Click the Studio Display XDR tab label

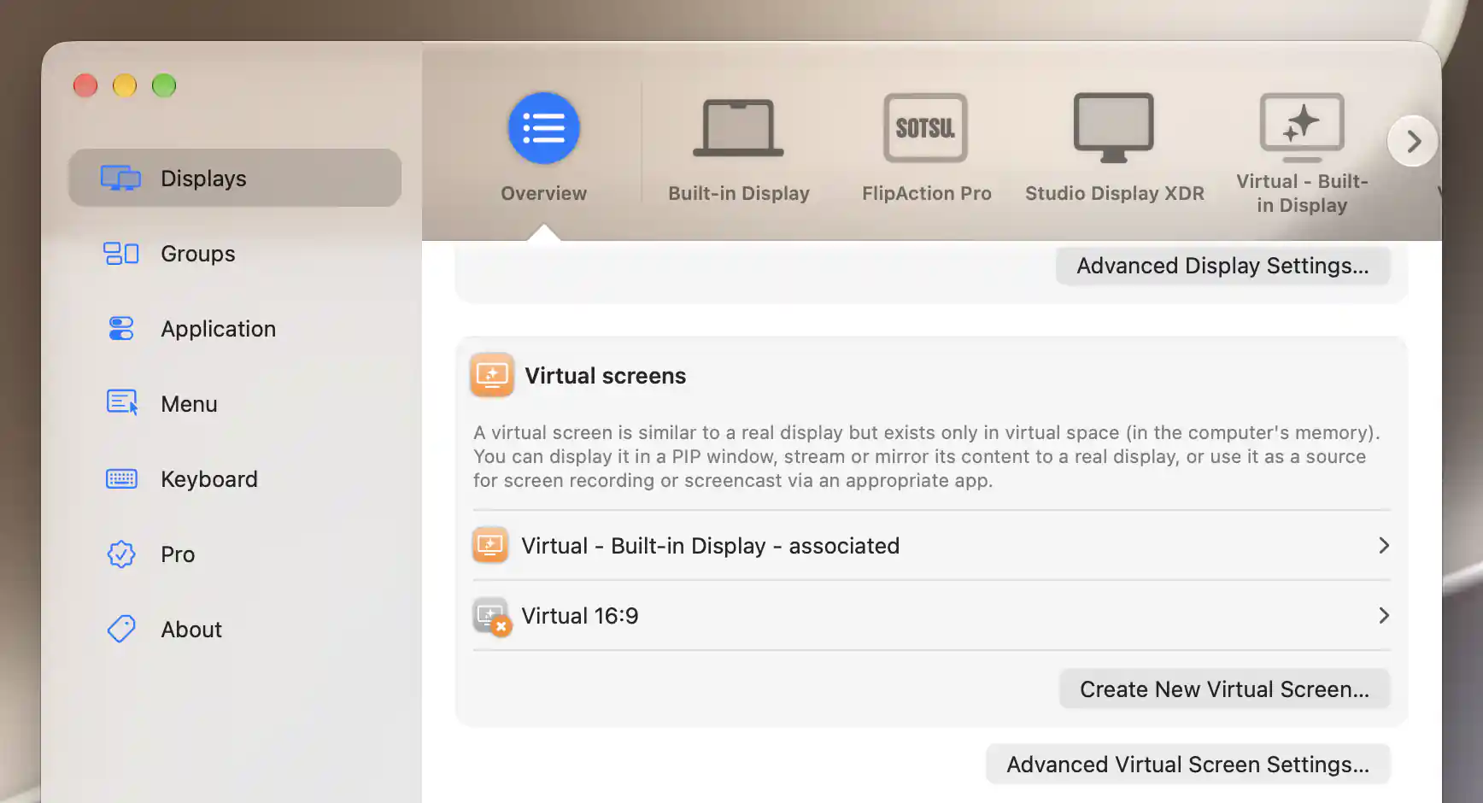pyautogui.click(x=1115, y=194)
